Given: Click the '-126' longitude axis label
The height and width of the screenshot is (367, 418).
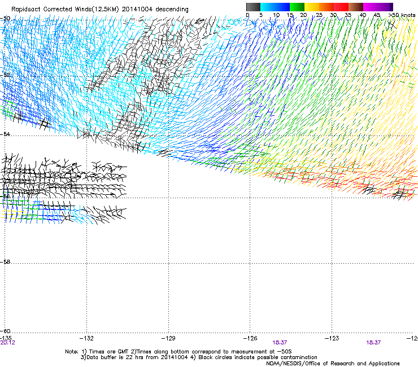Looking at the screenshot, I should 250,338.
